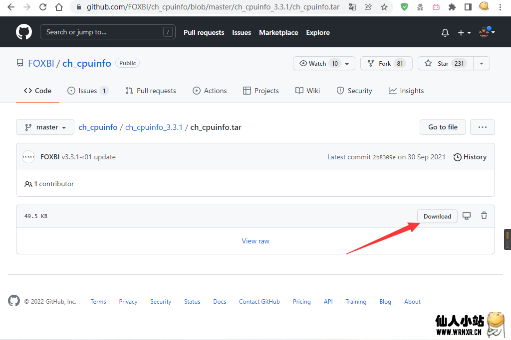Focus the Search or jump to field
Image resolution: width=511 pixels, height=340 pixels.
tap(108, 32)
